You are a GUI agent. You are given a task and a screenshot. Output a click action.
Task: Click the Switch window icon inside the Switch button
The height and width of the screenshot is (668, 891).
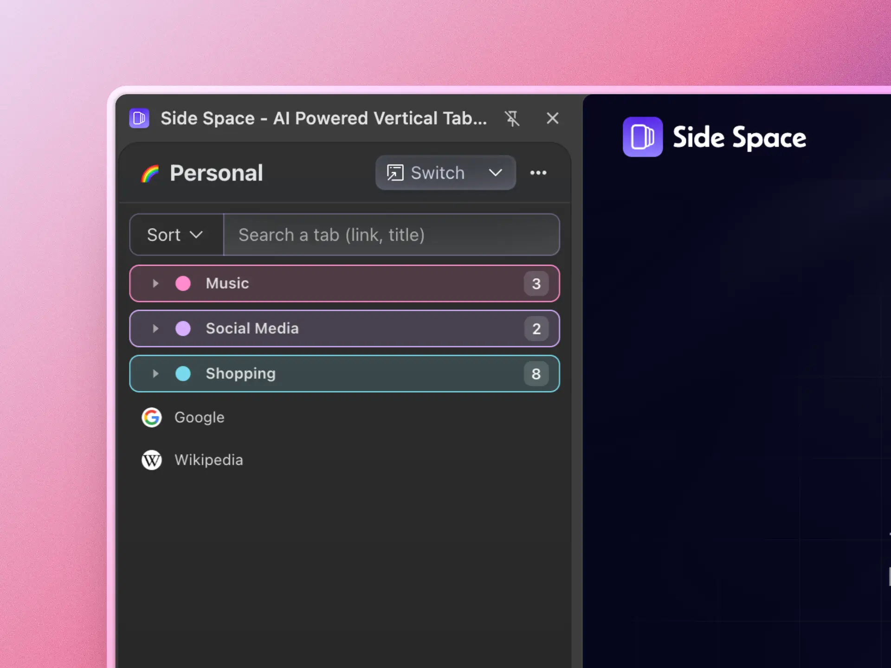coord(396,173)
